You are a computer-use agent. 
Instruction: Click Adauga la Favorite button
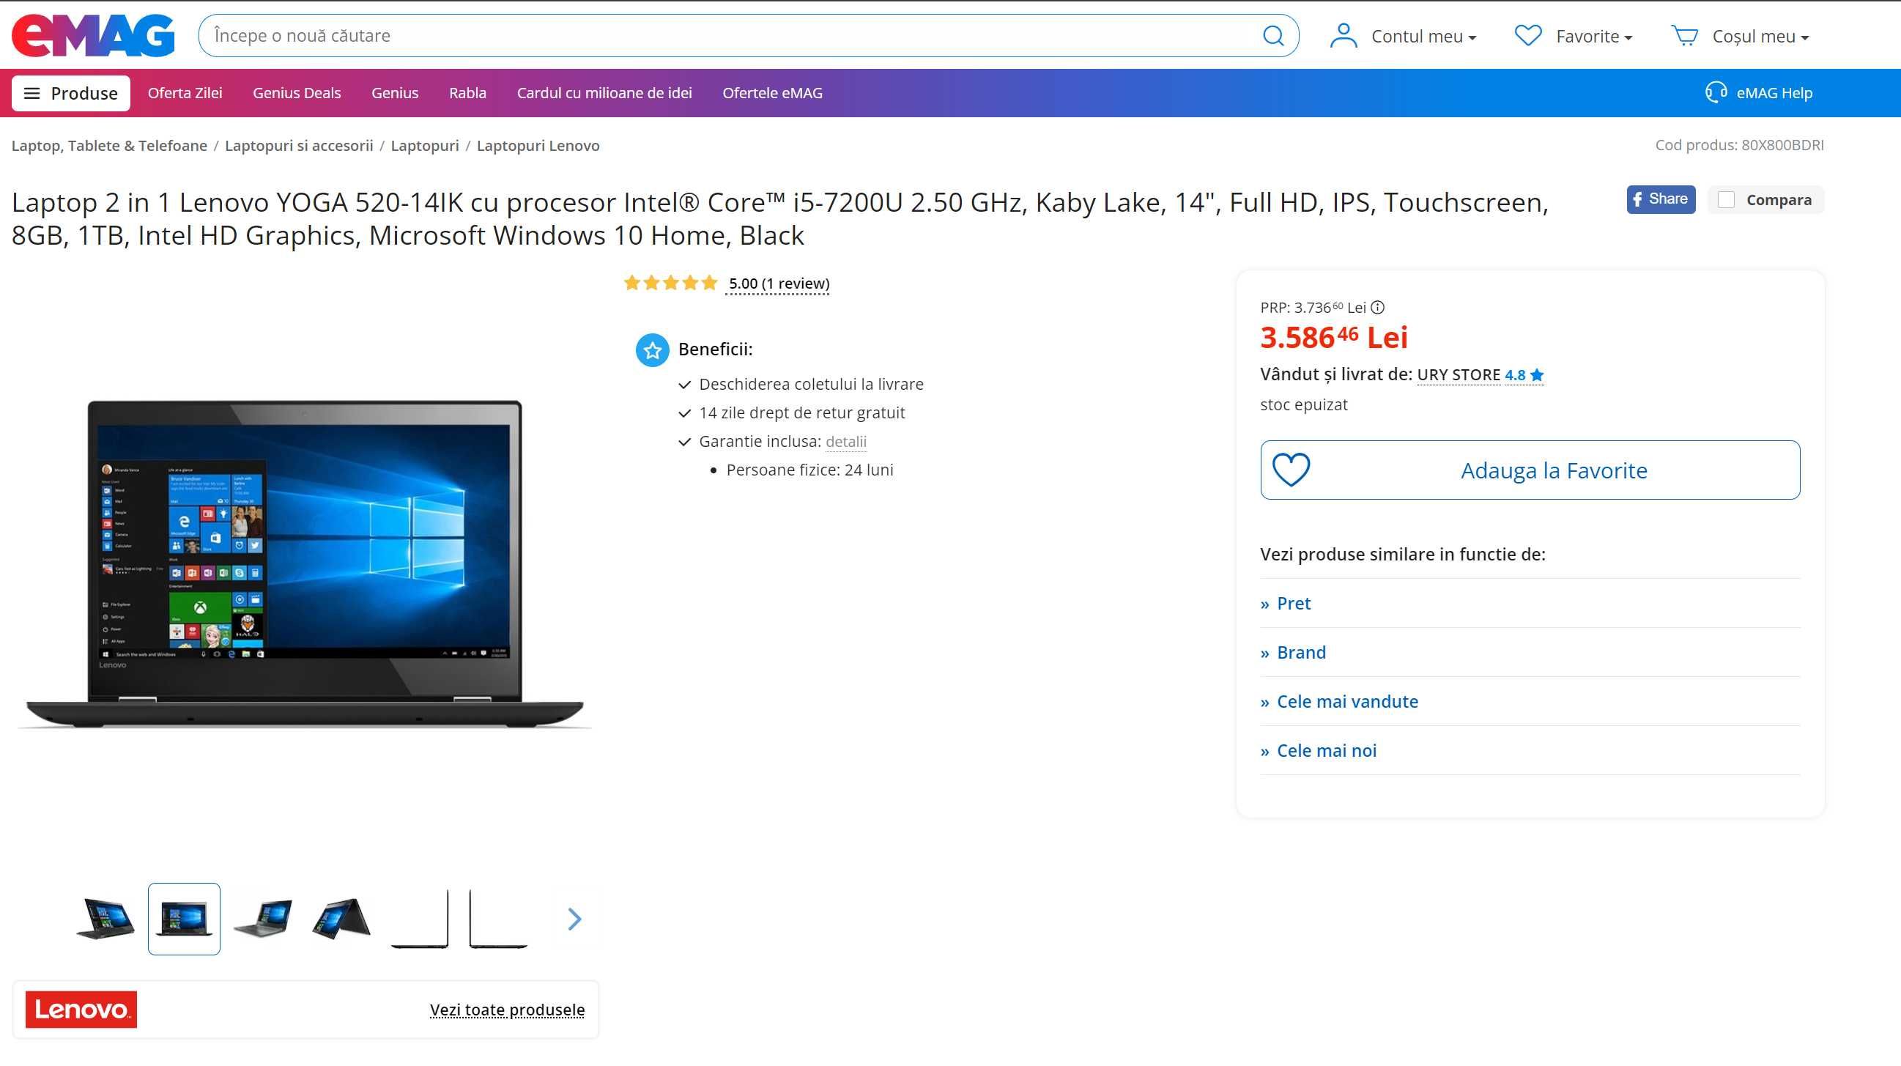pos(1530,470)
